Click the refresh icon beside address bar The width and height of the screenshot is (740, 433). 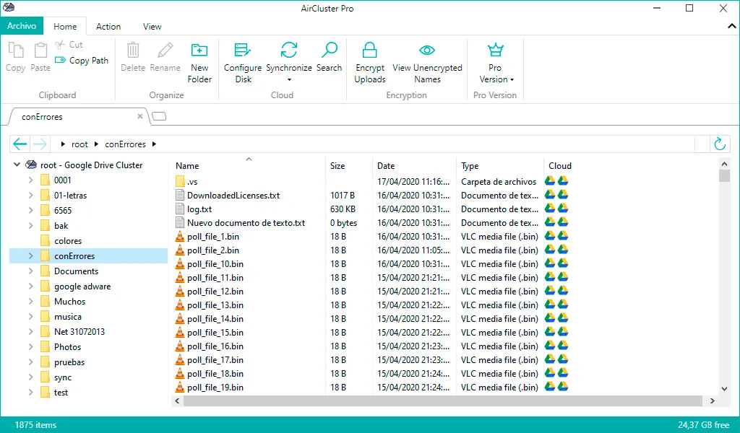[x=720, y=144]
